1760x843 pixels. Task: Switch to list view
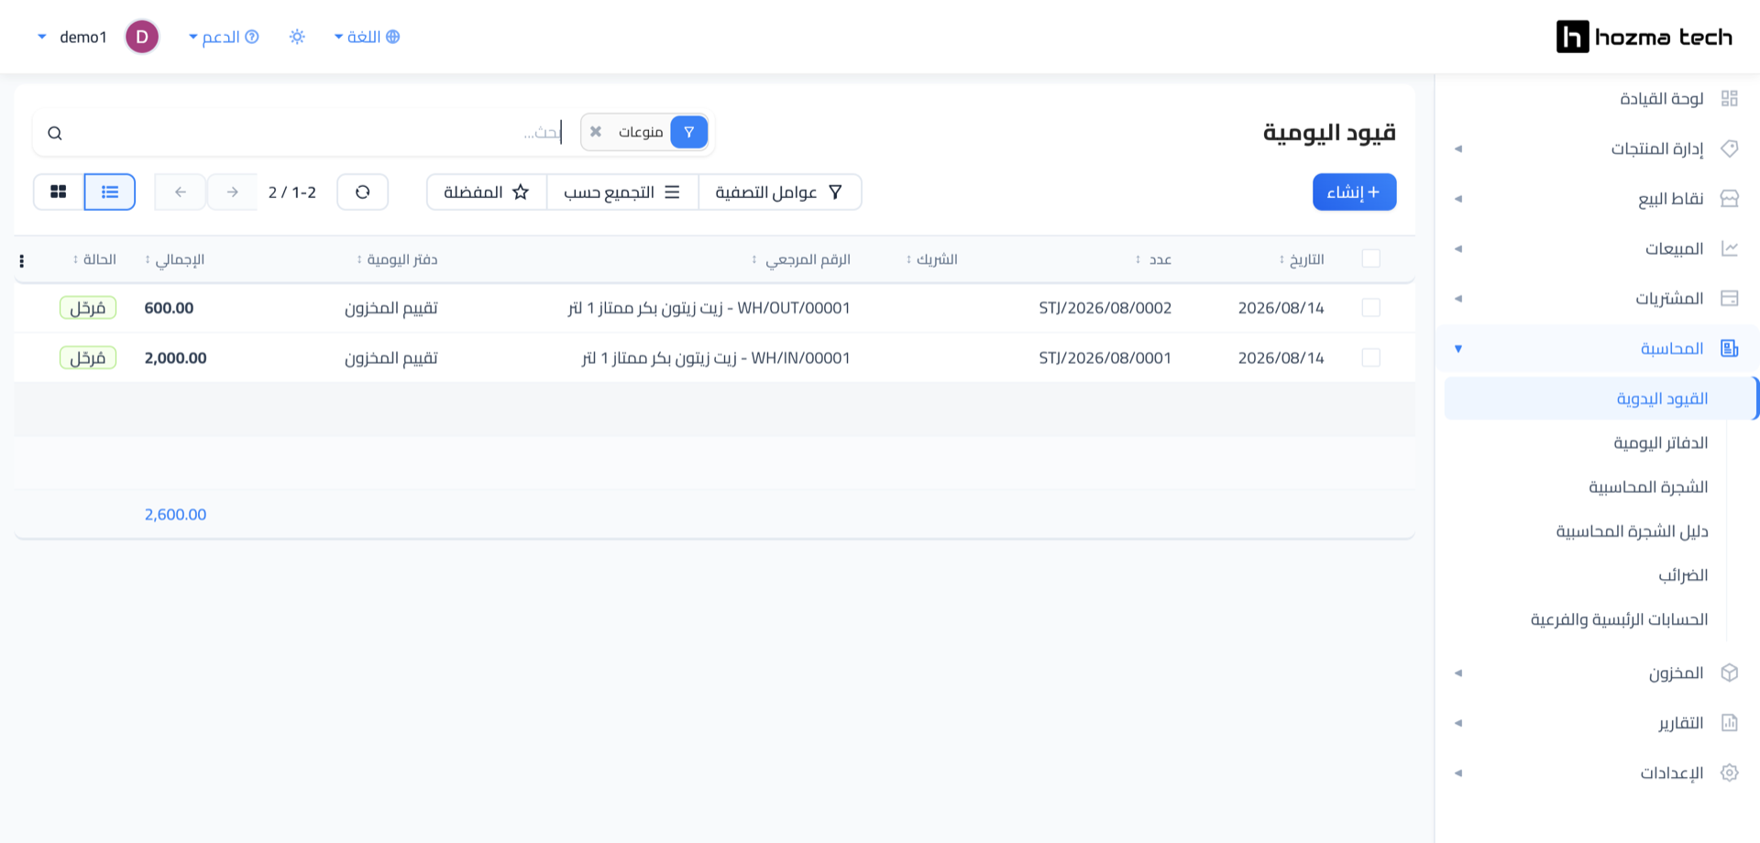110,192
